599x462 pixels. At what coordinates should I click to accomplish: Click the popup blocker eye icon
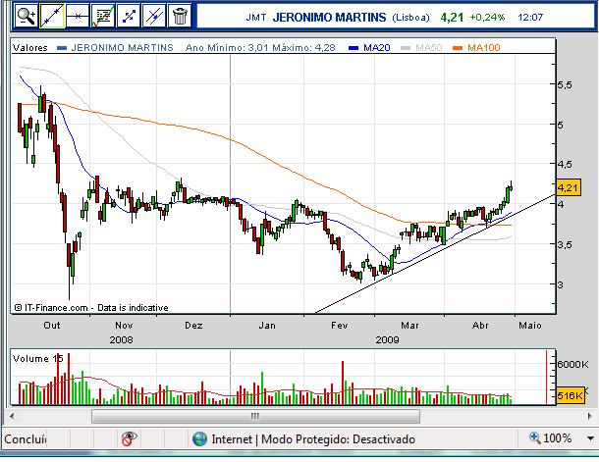[129, 438]
